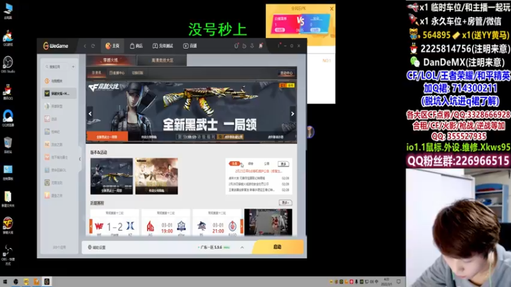Image resolution: width=511 pixels, height=287 pixels.
Task: Go back with WeGame back arrow
Action: (x=85, y=46)
